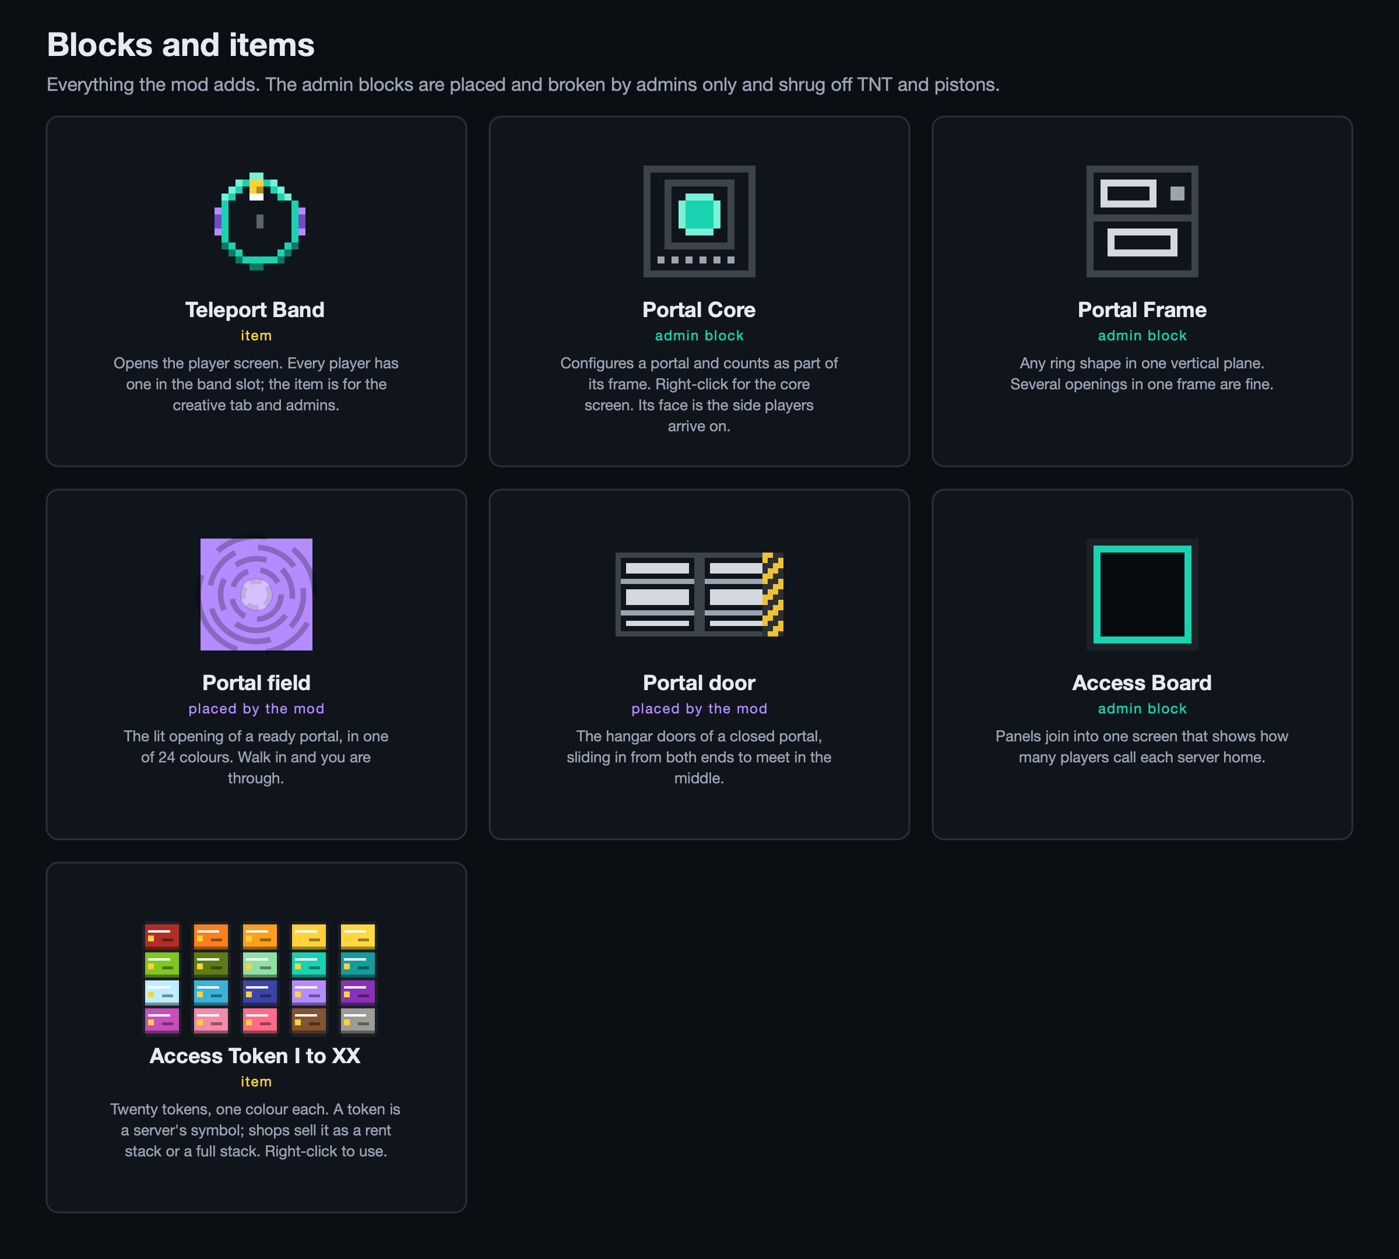The width and height of the screenshot is (1399, 1259).
Task: Click the 'Any ring shape' Portal Frame description
Action: pyautogui.click(x=1141, y=374)
